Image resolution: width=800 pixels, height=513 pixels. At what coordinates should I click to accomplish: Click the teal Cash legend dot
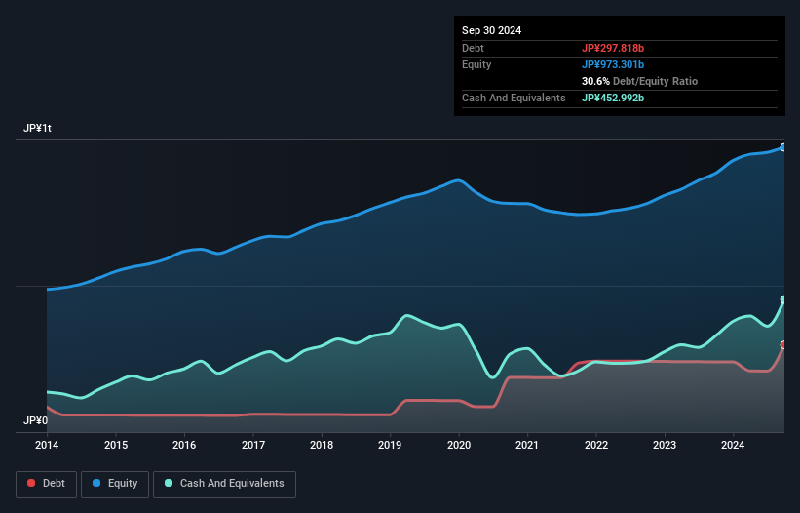169,484
